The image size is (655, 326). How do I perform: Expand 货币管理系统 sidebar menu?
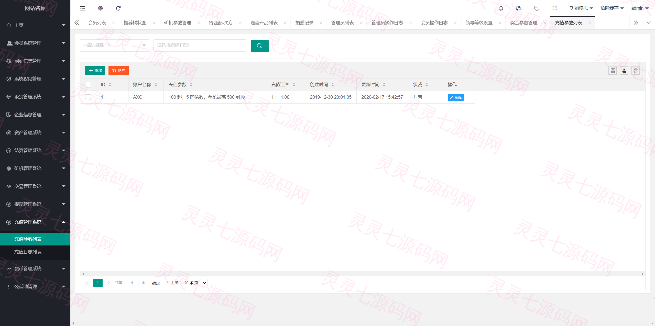pos(35,269)
